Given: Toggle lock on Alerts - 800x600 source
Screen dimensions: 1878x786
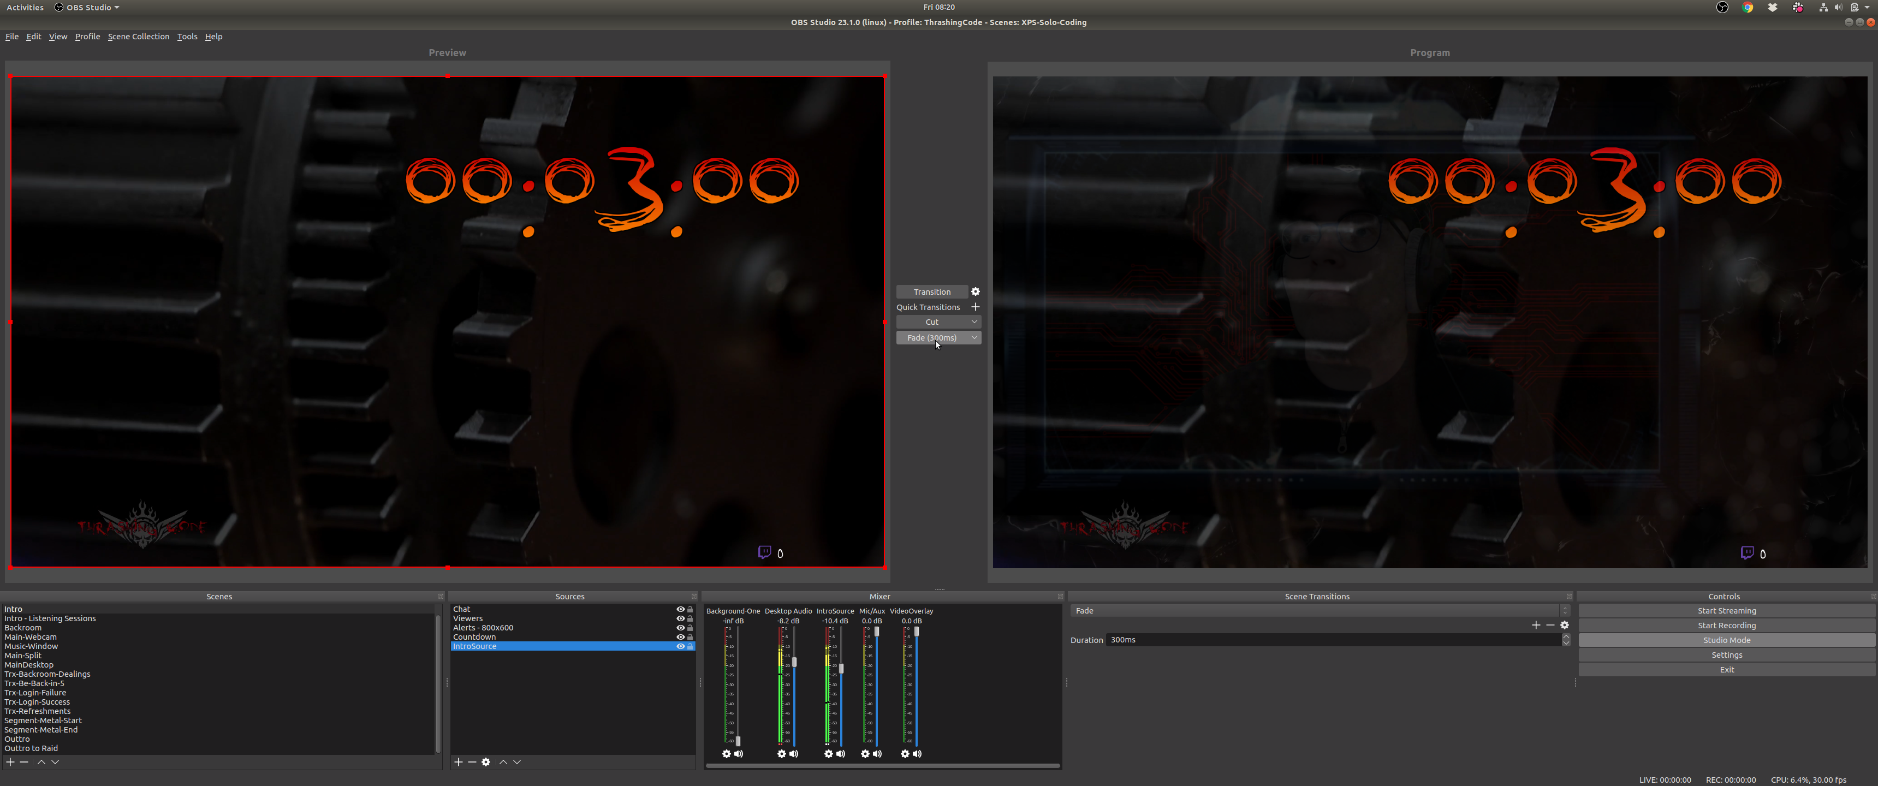Looking at the screenshot, I should tap(691, 628).
